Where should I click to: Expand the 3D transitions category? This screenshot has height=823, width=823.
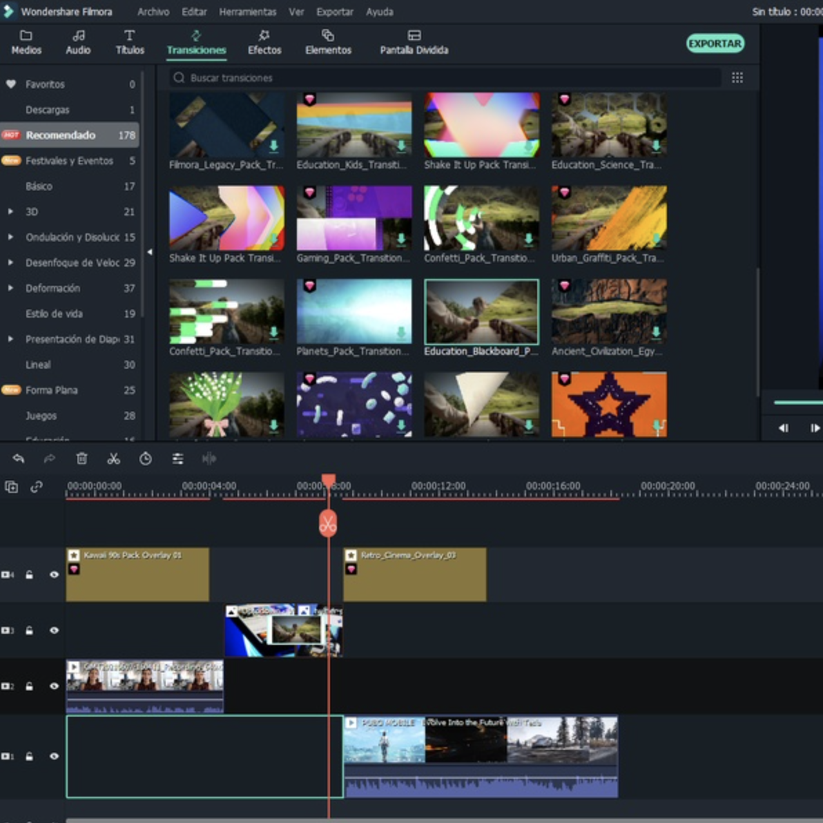[x=10, y=212]
